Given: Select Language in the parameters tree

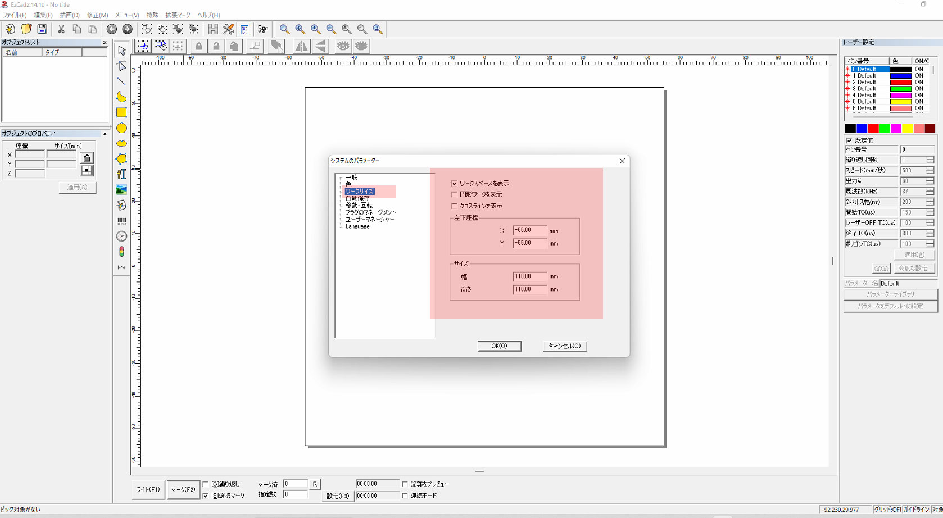Looking at the screenshot, I should tap(357, 226).
